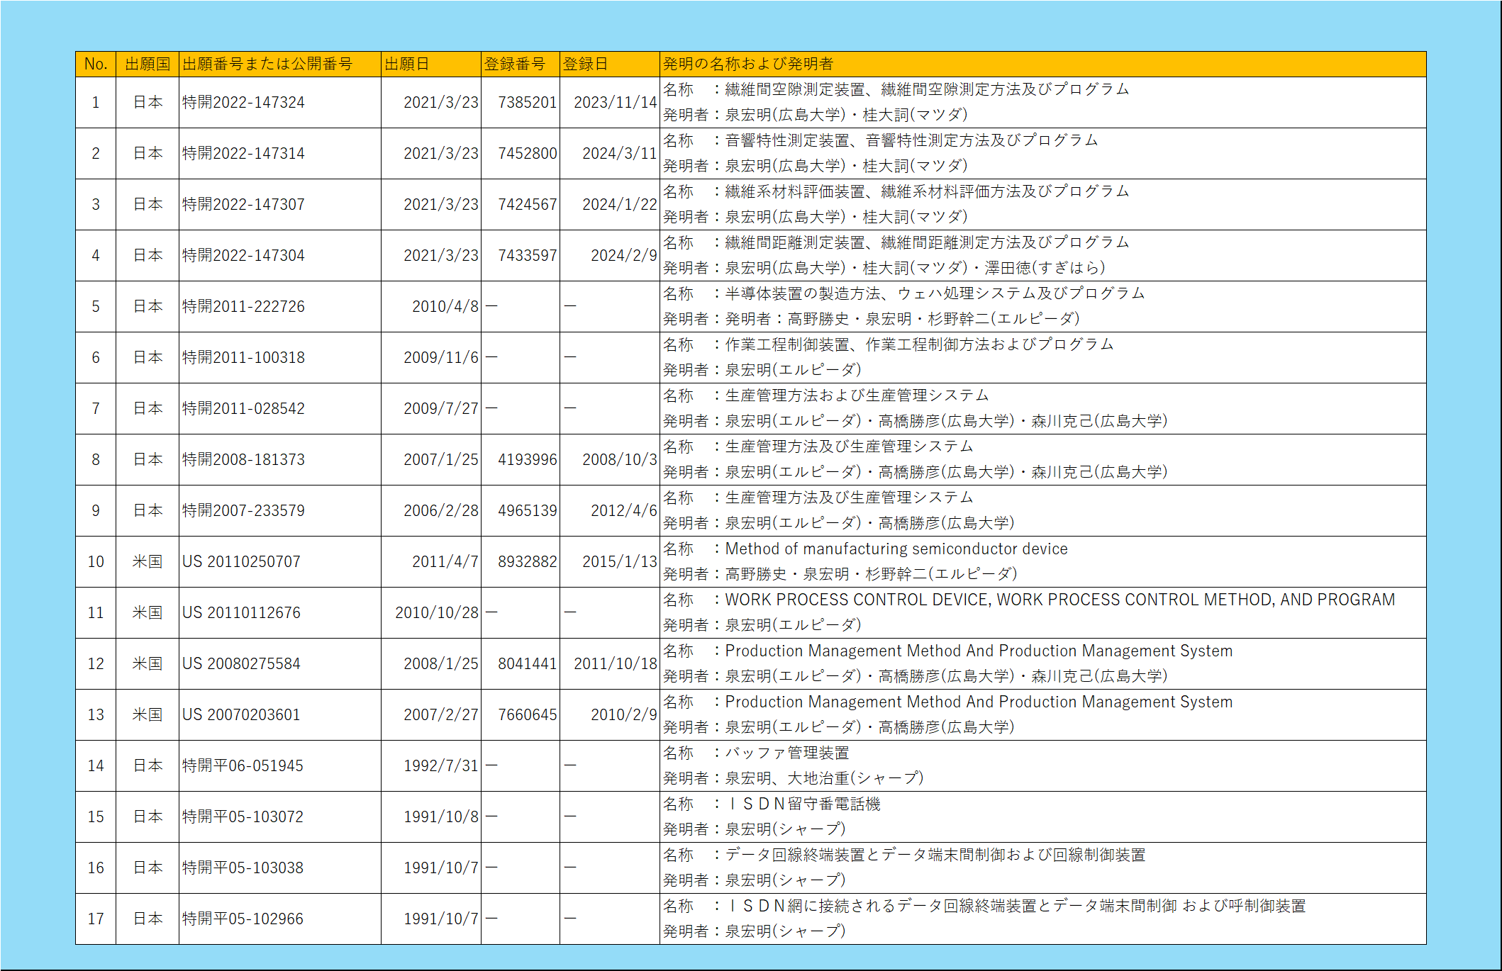
Task: Select the WORK PROCESS CONTROL DEVICE title text
Action: pos(1059,600)
